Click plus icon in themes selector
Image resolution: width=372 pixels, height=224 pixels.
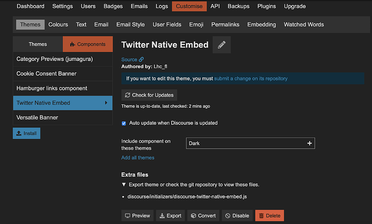click(x=309, y=143)
